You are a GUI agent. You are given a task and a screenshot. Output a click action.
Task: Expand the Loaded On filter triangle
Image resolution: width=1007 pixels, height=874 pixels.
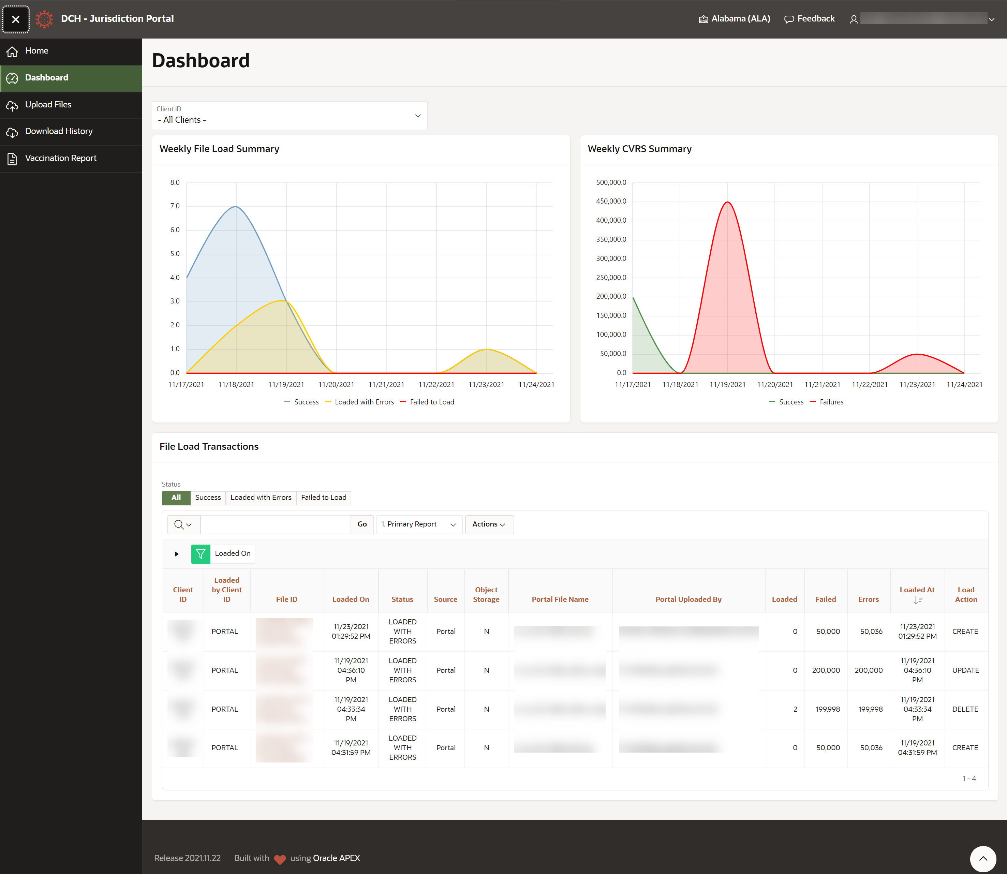coord(177,554)
